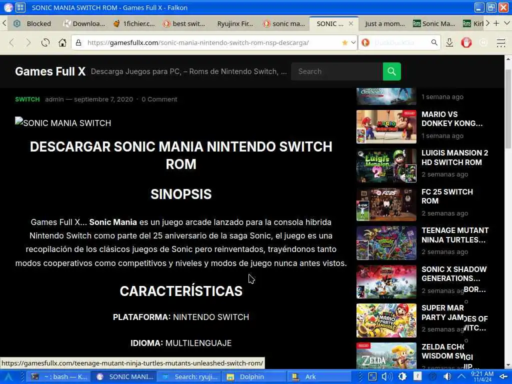Open LUIGIS MANSION 2 HD SWITCH ROM link

click(454, 157)
